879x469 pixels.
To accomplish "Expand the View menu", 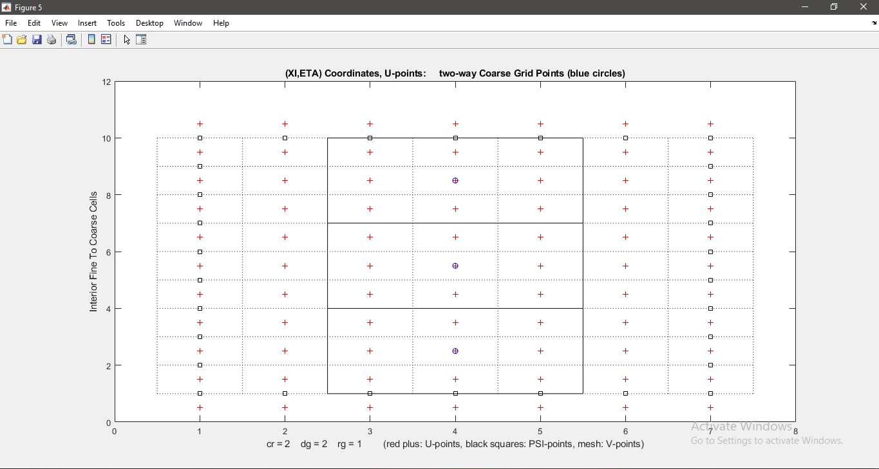I will point(59,23).
